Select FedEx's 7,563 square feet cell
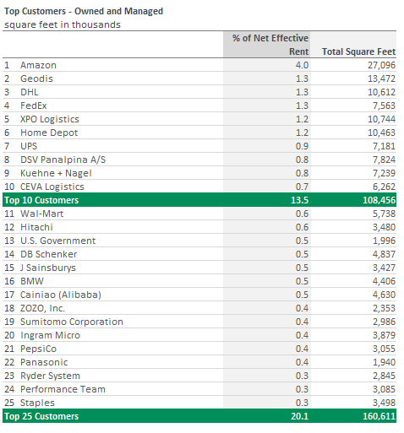404x433 pixels. tap(384, 106)
